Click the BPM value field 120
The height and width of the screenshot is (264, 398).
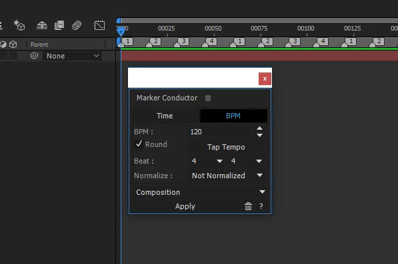[x=220, y=132]
